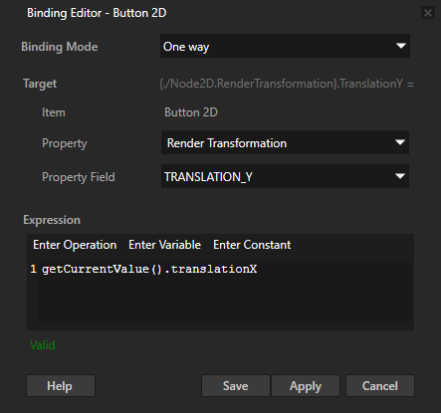This screenshot has height=413, width=441.
Task: Open the Enter Operation menu
Action: click(x=75, y=245)
